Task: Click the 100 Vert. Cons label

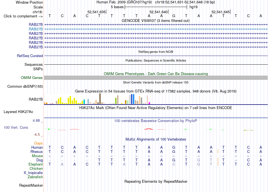Action: click(x=16, y=127)
